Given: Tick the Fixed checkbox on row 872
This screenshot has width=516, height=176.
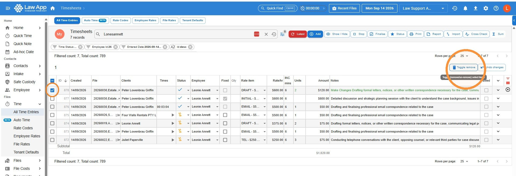Looking at the screenshot, I should pyautogui.click(x=225, y=140).
